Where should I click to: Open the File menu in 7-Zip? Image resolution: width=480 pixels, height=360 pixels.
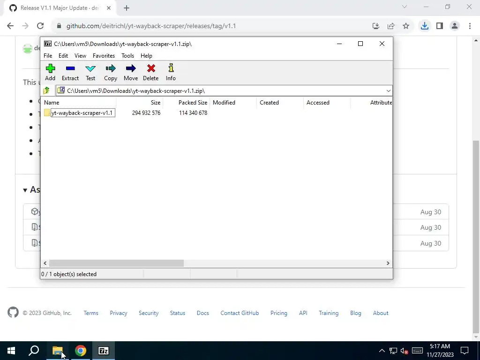coord(48,56)
